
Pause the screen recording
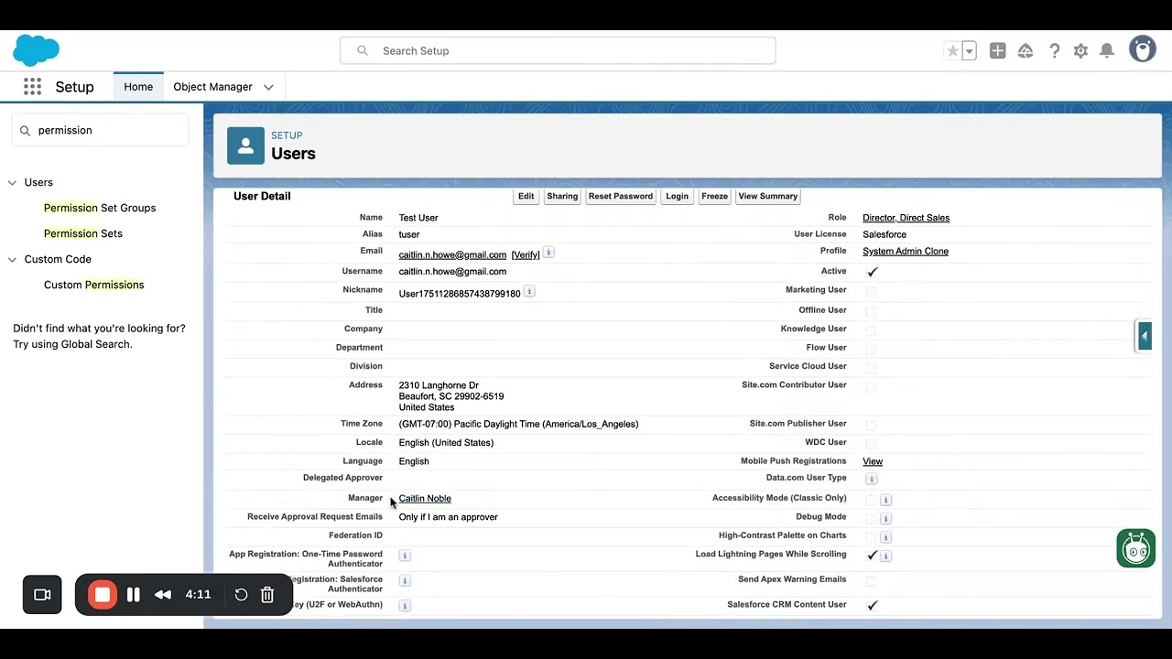click(x=133, y=595)
